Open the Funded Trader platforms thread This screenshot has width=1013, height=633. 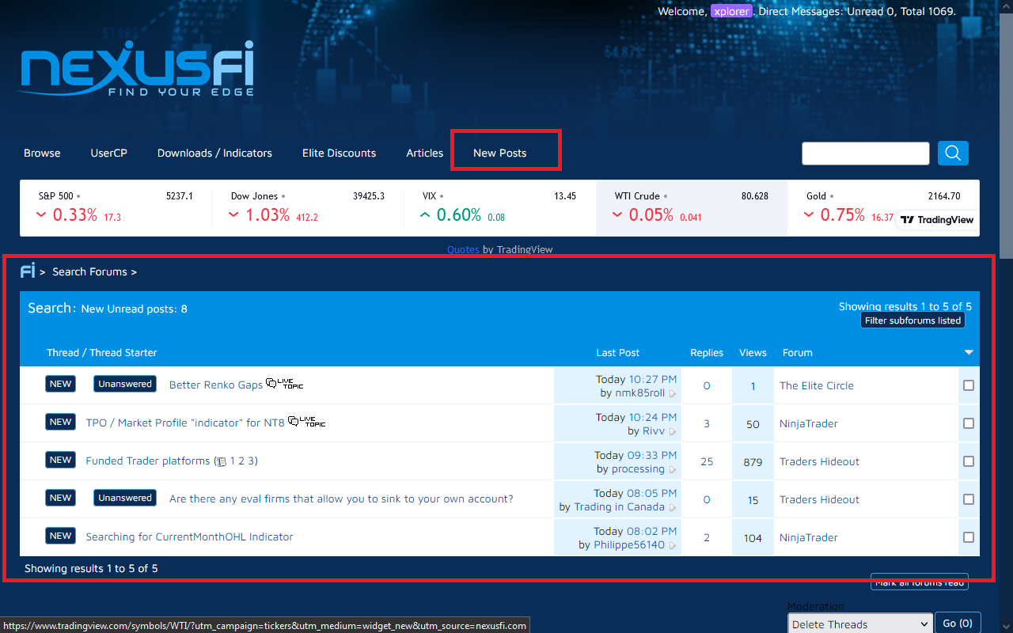(148, 461)
